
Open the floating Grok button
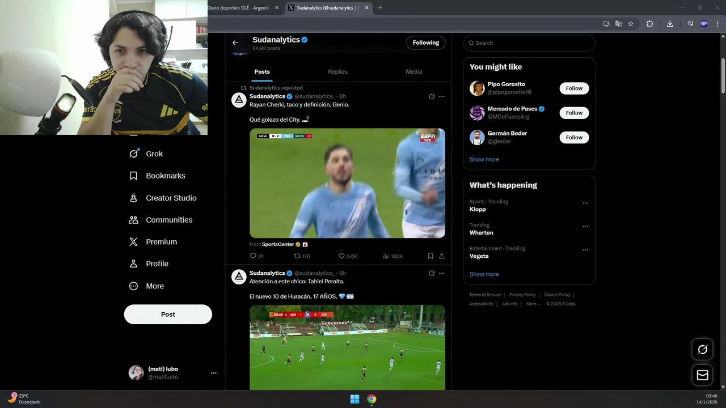[702, 350]
